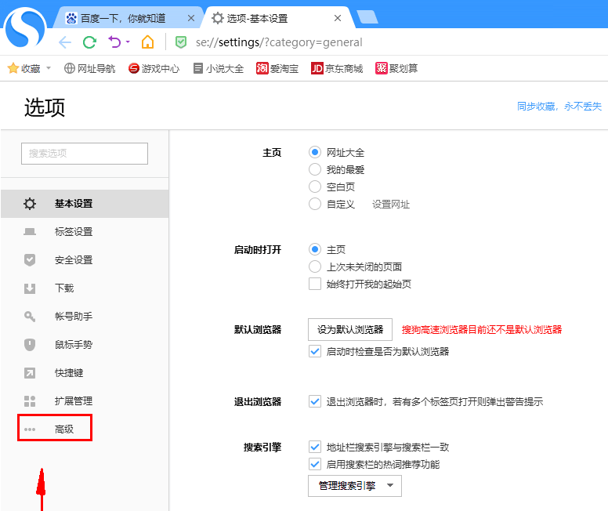Click the 搜索选项 search field

[x=85, y=154]
